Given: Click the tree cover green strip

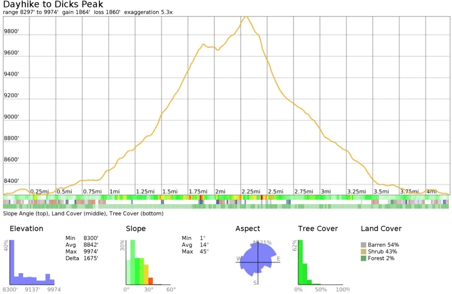Looking at the screenshot, I should pyautogui.click(x=226, y=207).
